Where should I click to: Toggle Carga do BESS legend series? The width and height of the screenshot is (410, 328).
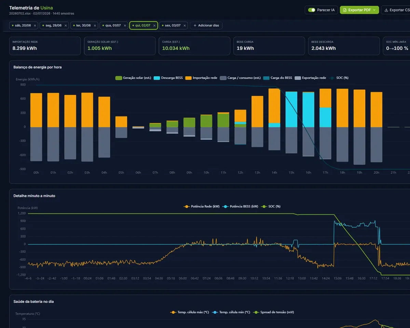pos(278,78)
